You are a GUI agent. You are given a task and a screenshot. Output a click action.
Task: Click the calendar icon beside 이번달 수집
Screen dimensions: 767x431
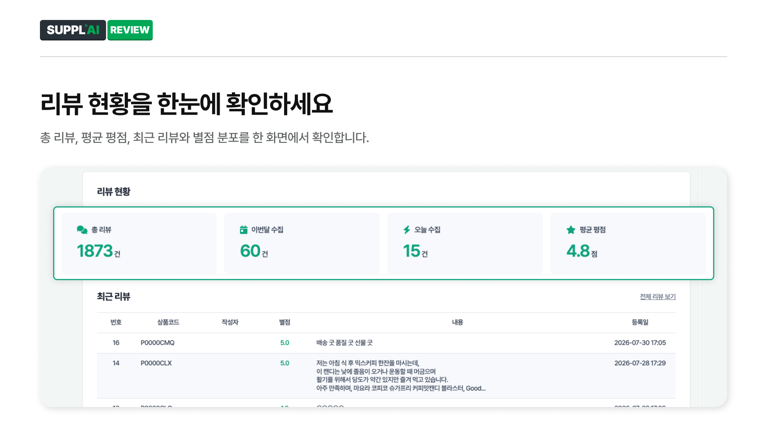244,229
